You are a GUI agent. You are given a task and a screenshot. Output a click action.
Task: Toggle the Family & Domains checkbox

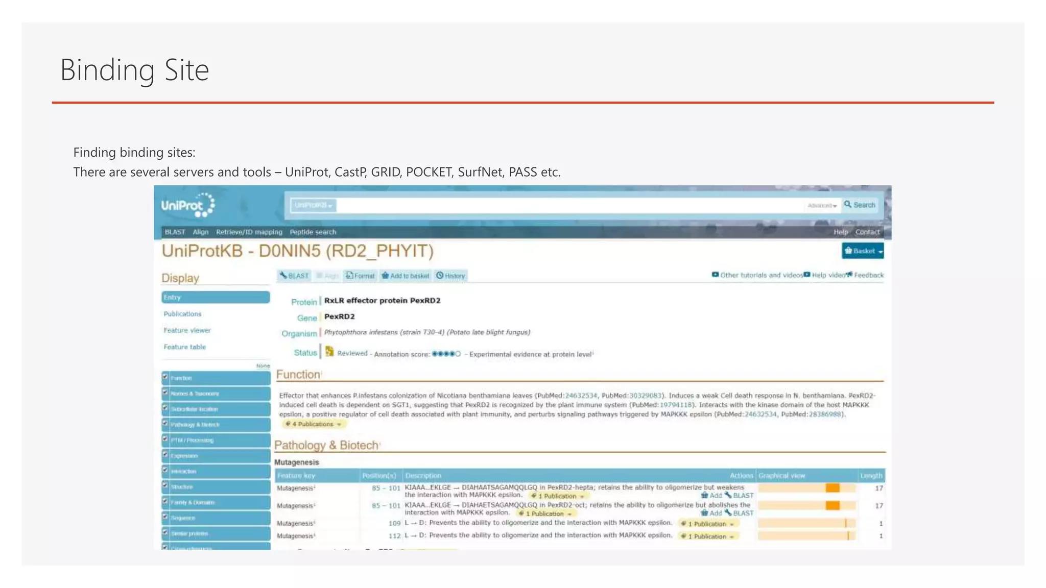click(x=165, y=501)
